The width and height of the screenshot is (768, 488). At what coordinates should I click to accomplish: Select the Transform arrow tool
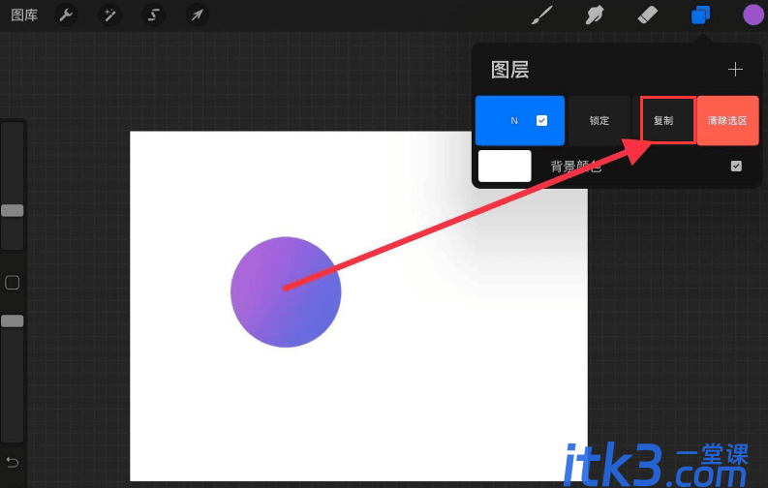(x=198, y=15)
